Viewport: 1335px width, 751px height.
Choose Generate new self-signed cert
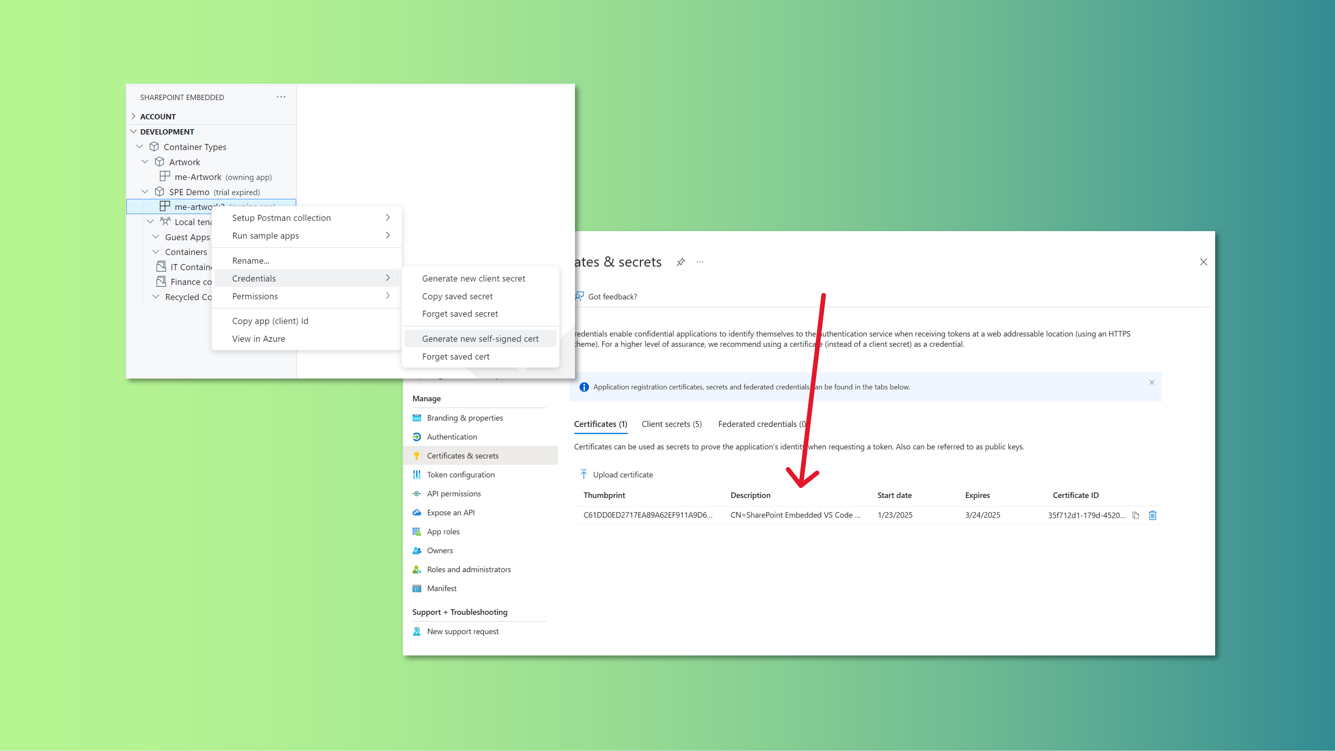tap(480, 338)
